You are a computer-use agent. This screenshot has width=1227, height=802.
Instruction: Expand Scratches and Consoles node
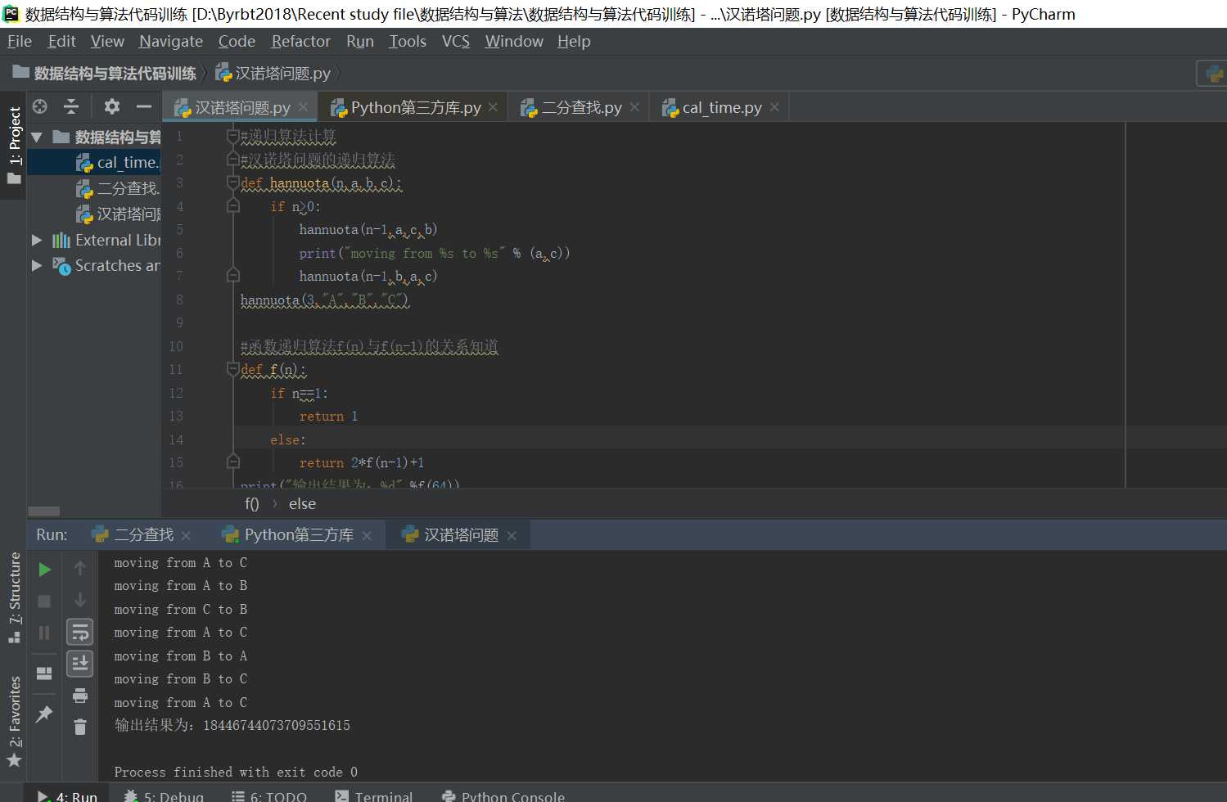pyautogui.click(x=37, y=265)
